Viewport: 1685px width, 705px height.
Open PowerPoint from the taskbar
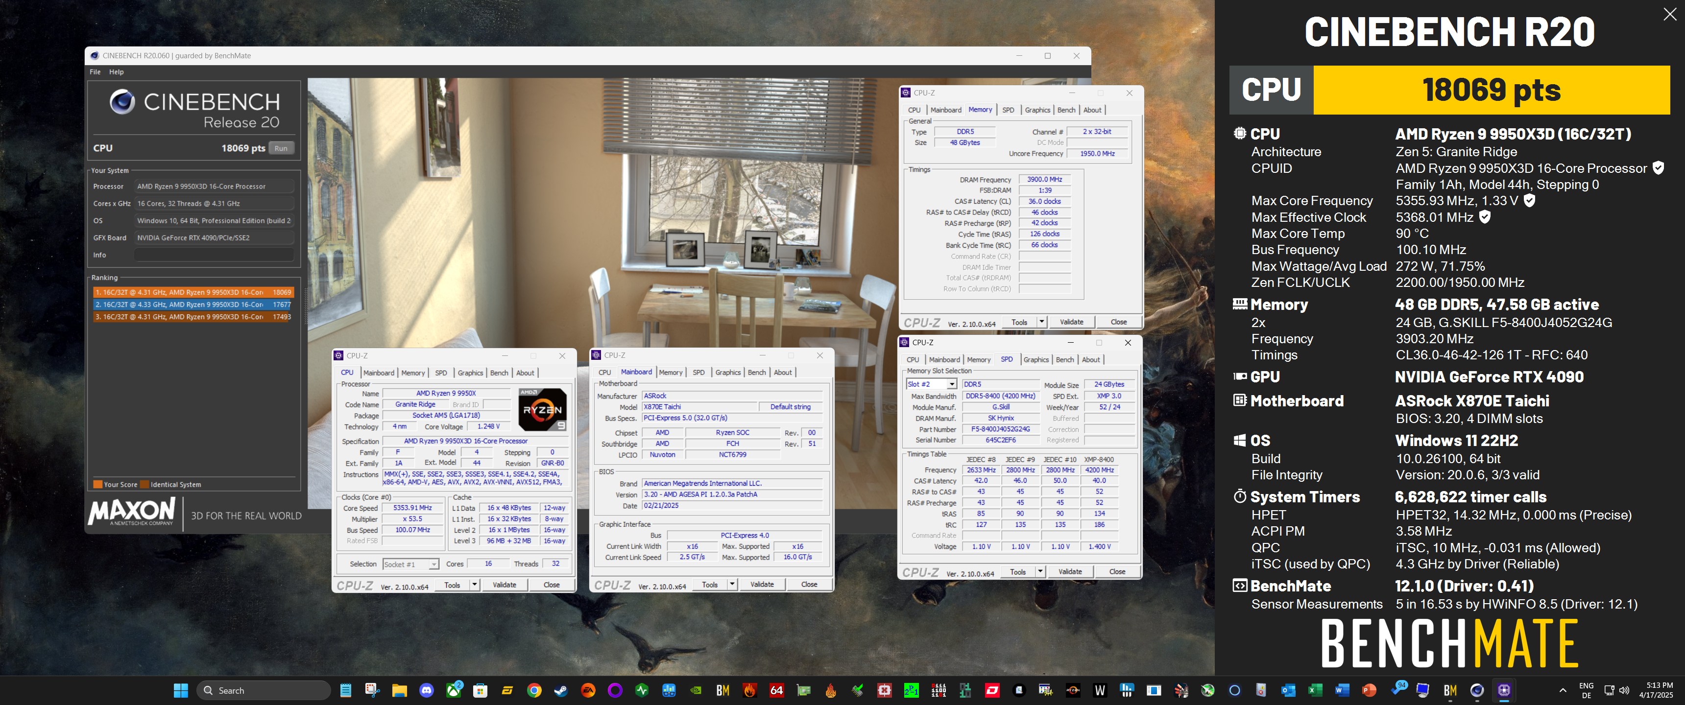1369,690
